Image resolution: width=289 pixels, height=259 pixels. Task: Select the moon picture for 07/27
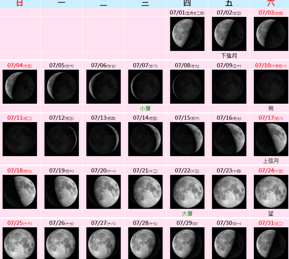[x=103, y=243]
